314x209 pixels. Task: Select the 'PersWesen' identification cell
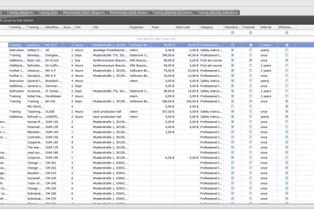tap(53, 96)
